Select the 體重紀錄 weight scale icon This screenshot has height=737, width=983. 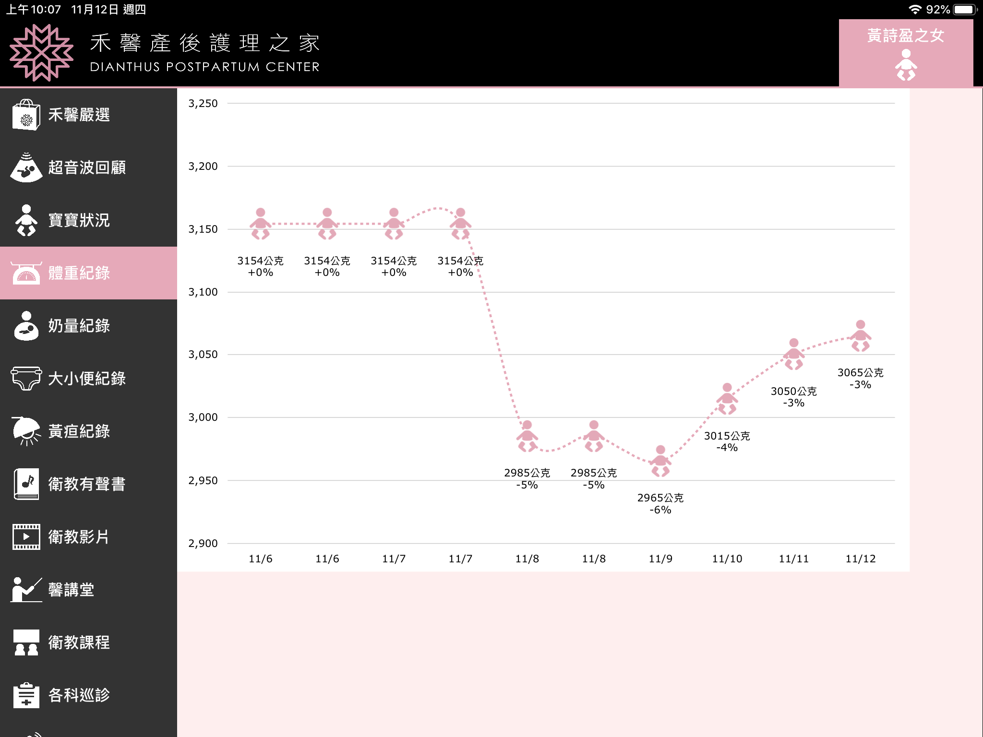click(x=26, y=273)
